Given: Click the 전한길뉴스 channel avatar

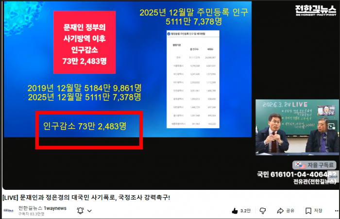Looking at the screenshot, I should [9, 210].
